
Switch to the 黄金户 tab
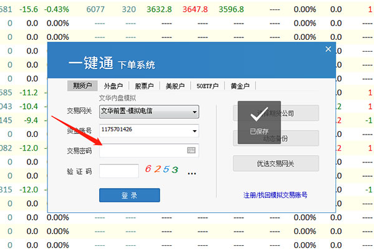(240, 86)
